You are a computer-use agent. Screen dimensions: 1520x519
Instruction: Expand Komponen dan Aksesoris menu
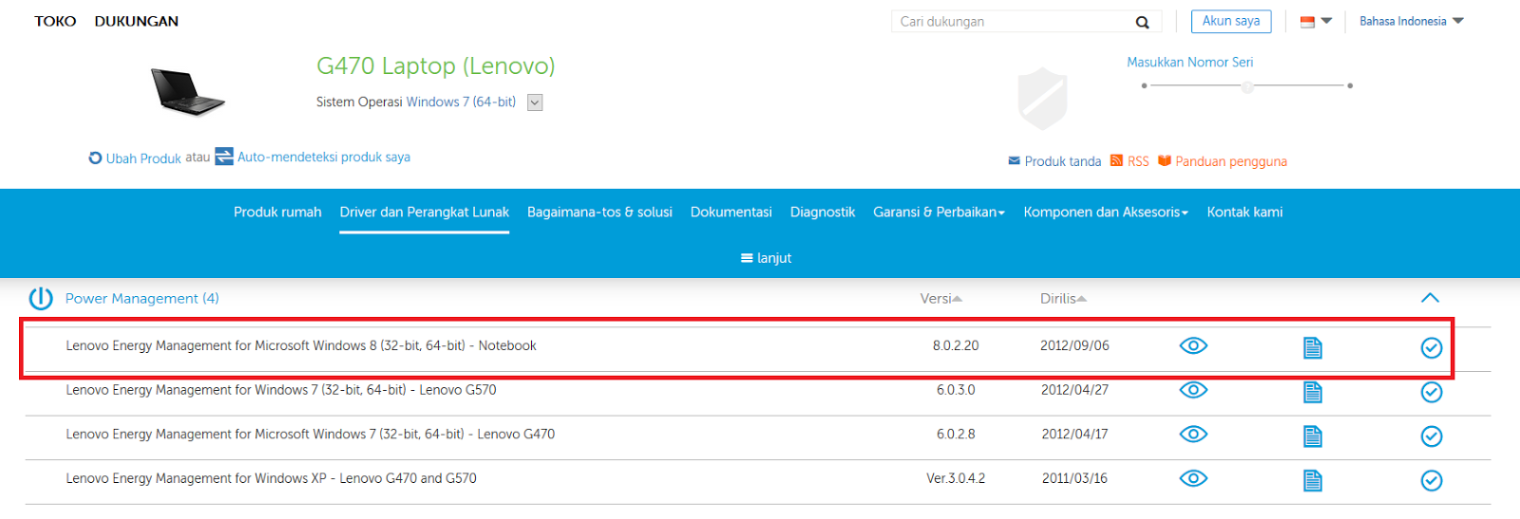click(x=1106, y=212)
